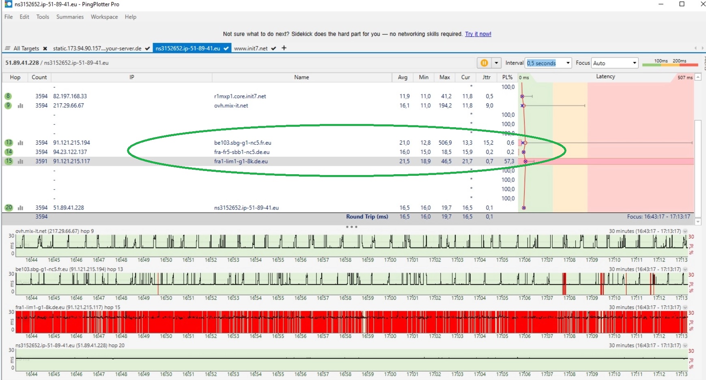Viewport: 706px width, 380px height.
Task: Expand options chevron on hop 15 timeline
Action: coord(685,307)
